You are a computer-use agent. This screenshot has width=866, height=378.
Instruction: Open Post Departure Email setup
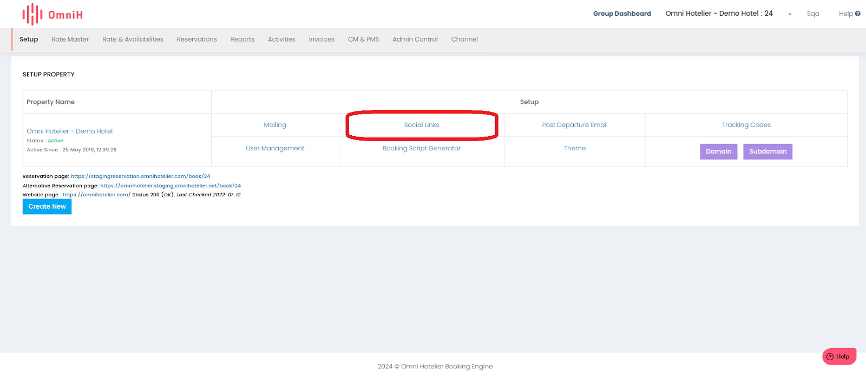(x=575, y=125)
